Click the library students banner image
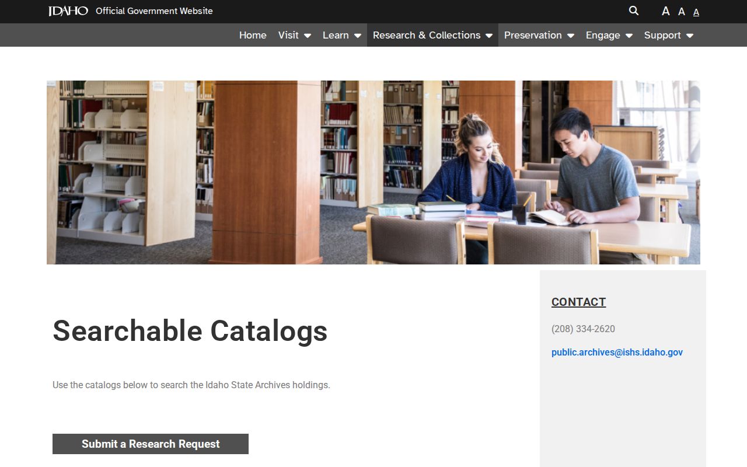 point(373,172)
